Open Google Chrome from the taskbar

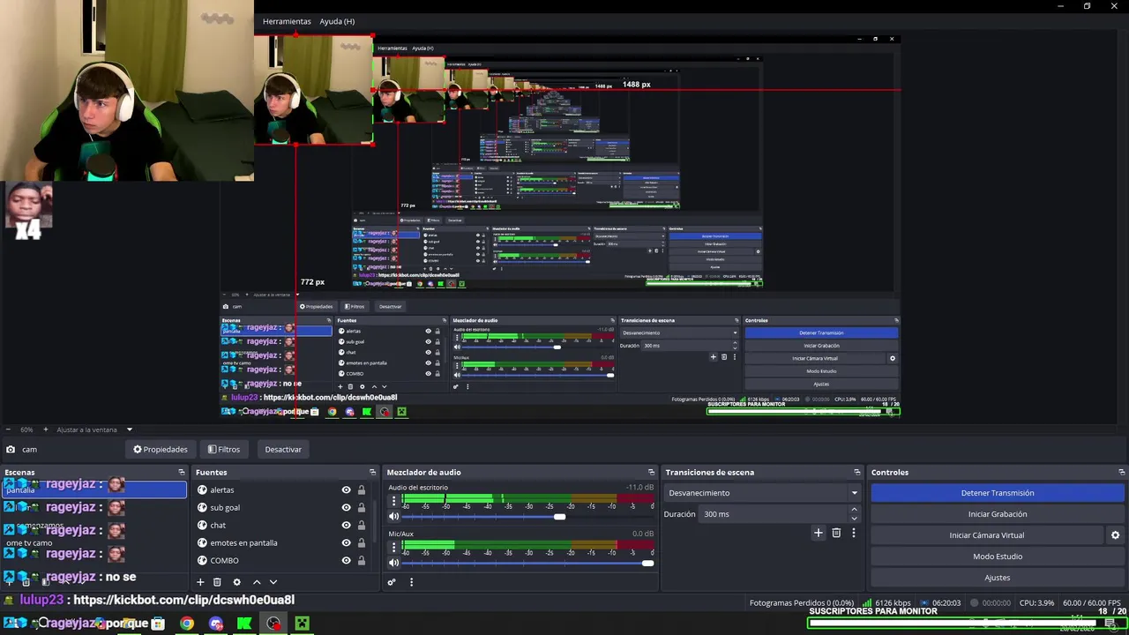tap(187, 624)
